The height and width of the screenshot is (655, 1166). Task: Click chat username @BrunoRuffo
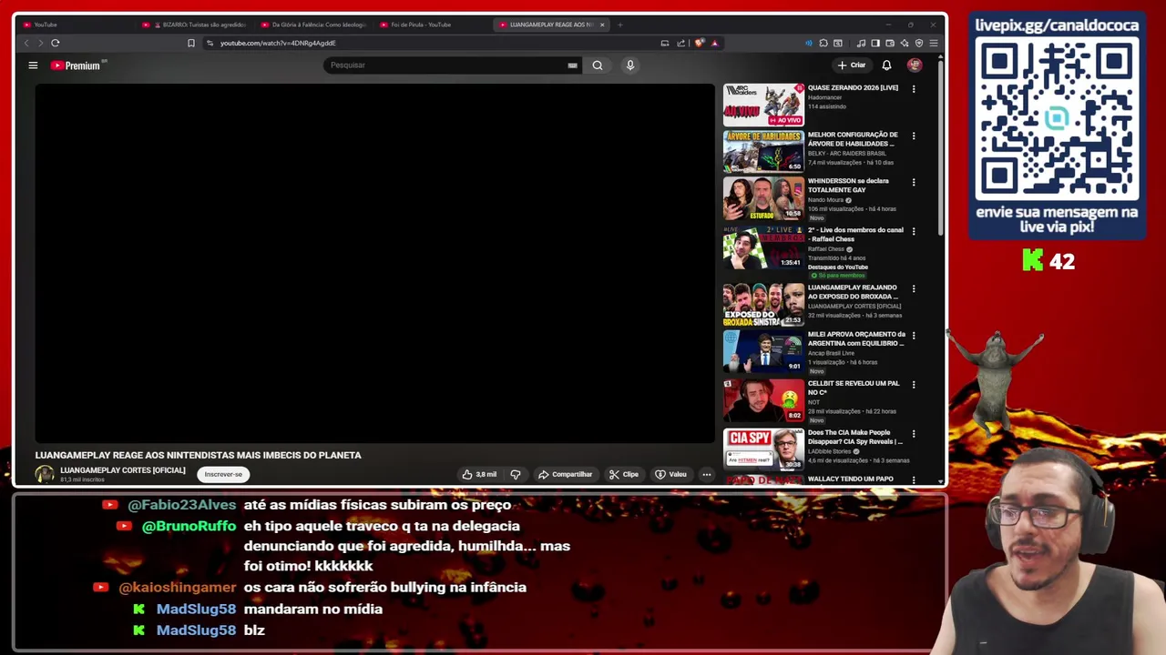click(189, 526)
